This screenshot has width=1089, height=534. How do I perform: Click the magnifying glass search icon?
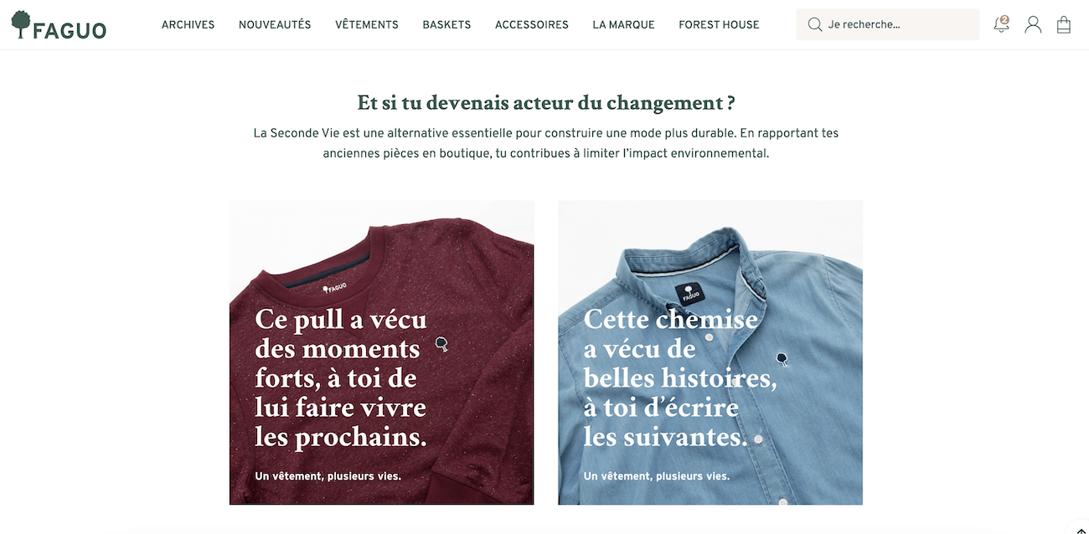pos(814,25)
